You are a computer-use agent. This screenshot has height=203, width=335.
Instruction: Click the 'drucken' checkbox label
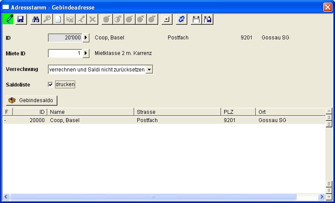click(65, 84)
